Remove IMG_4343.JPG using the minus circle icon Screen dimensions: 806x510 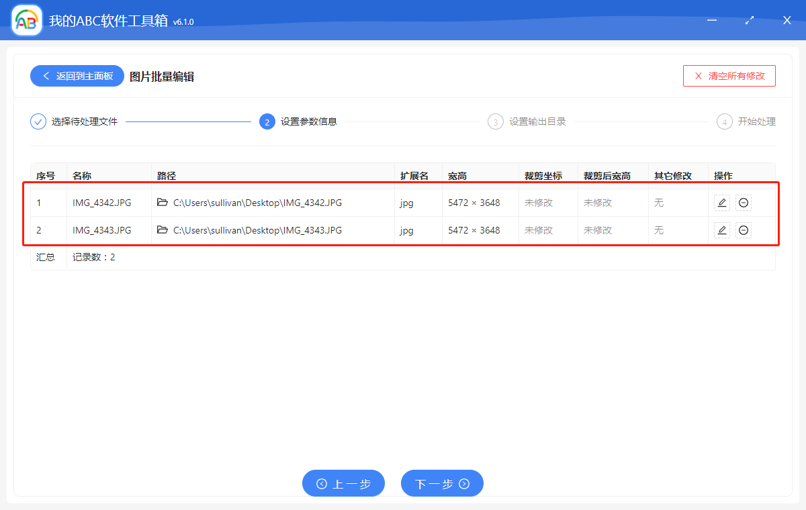click(x=744, y=229)
